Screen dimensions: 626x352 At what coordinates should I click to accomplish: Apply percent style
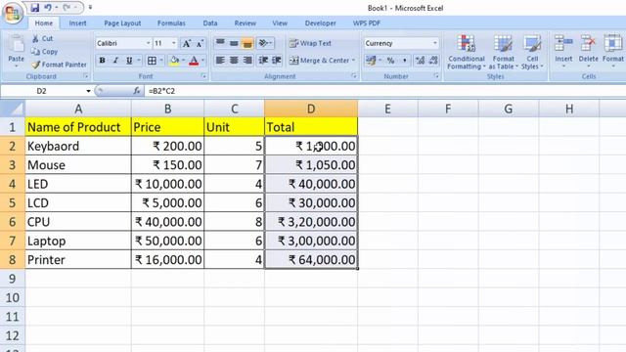coord(391,61)
